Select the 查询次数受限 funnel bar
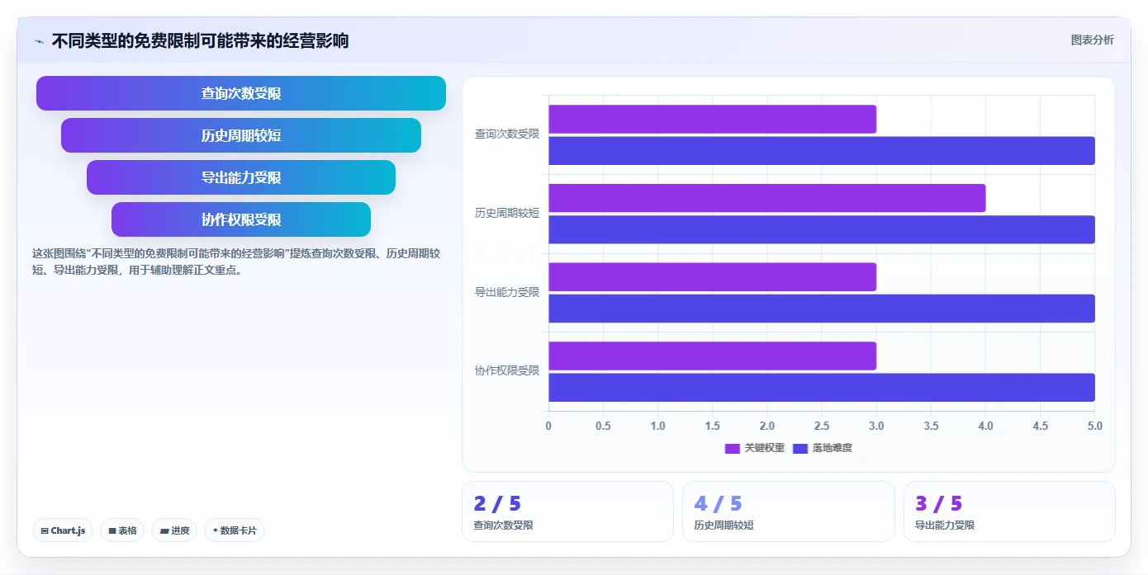1148x575 pixels. coord(241,93)
